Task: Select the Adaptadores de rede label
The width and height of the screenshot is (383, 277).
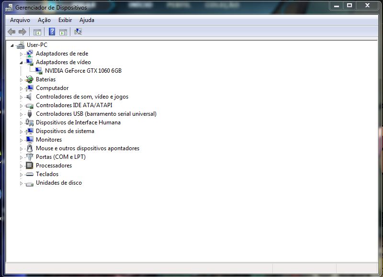Action: [x=62, y=54]
